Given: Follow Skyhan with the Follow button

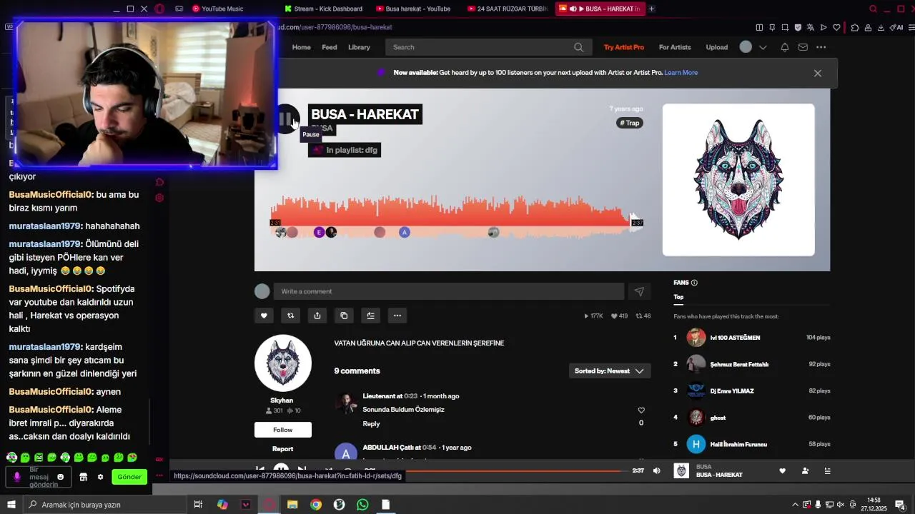Looking at the screenshot, I should (x=282, y=430).
